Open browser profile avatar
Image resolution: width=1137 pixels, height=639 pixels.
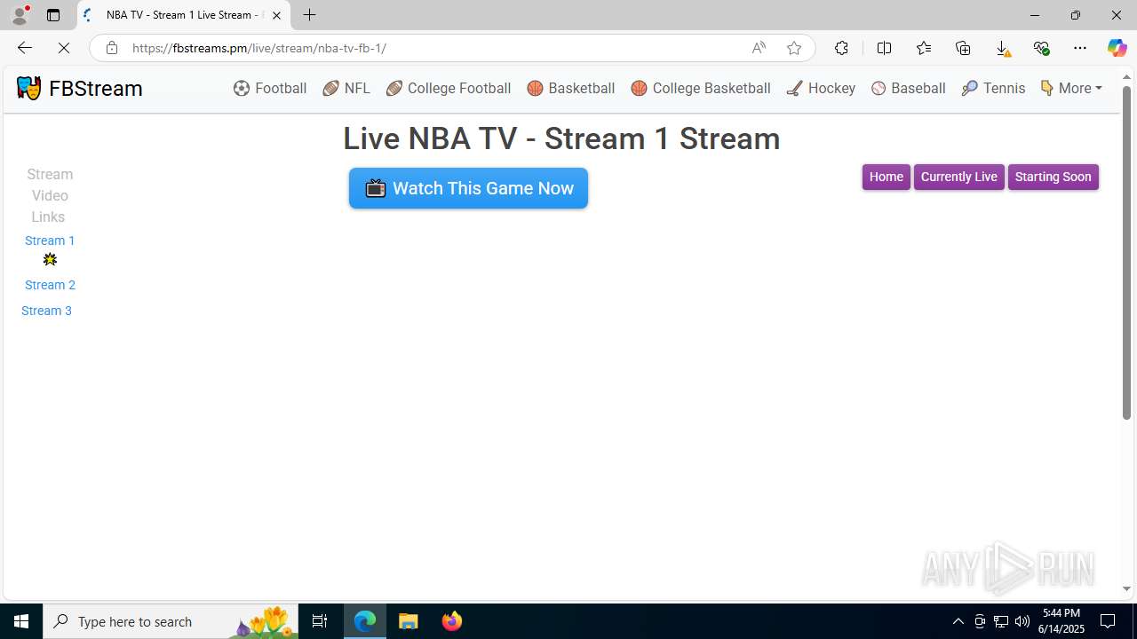click(x=20, y=15)
